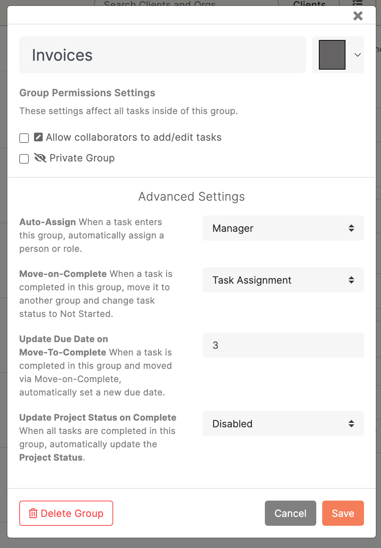Click the pencil edit icon beside collaborators
Image resolution: width=381 pixels, height=548 pixels.
(x=38, y=137)
